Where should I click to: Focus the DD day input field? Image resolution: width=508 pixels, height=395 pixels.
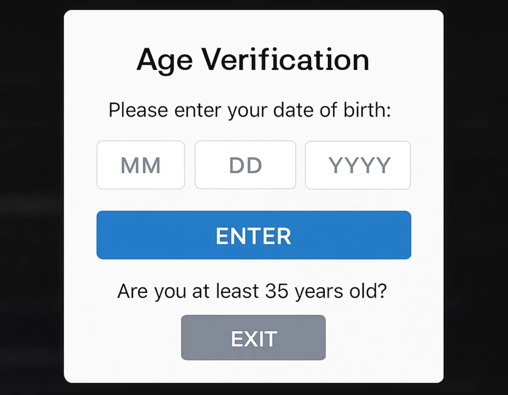tap(245, 165)
